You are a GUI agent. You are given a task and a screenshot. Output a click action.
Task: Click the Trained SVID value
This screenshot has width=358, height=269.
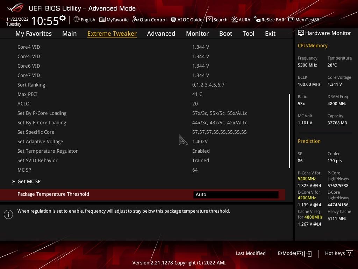[x=200, y=160]
